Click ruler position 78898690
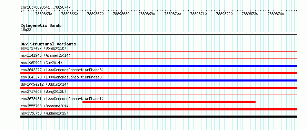Image resolution: width=307 pixels, height=130 pixels. pos(147,14)
